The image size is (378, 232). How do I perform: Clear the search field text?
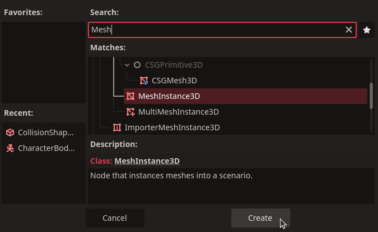click(x=348, y=30)
